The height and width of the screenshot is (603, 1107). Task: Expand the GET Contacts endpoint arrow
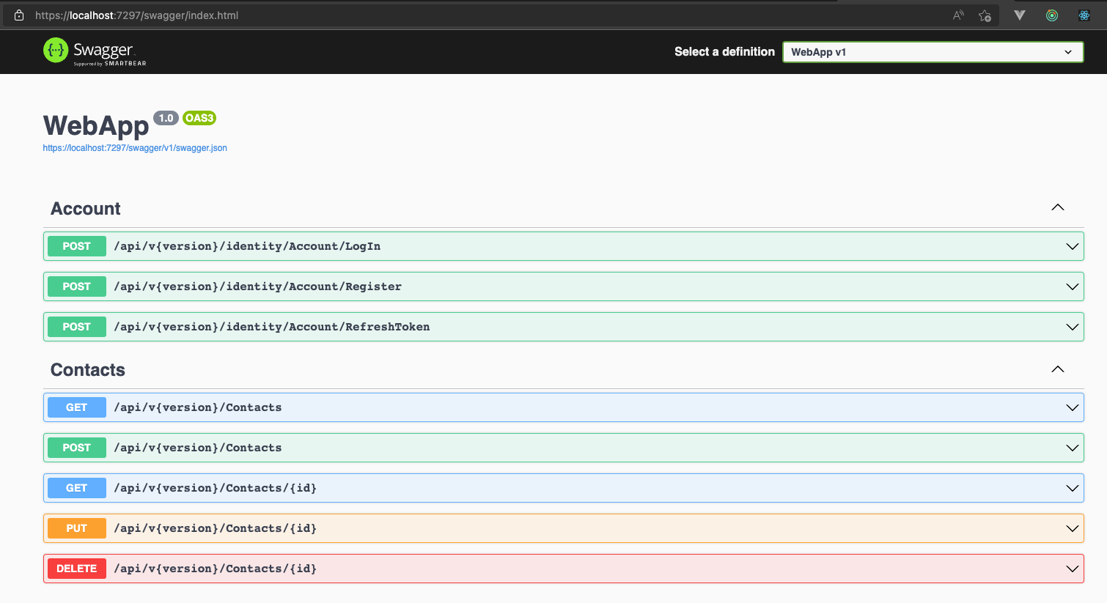pyautogui.click(x=1073, y=407)
